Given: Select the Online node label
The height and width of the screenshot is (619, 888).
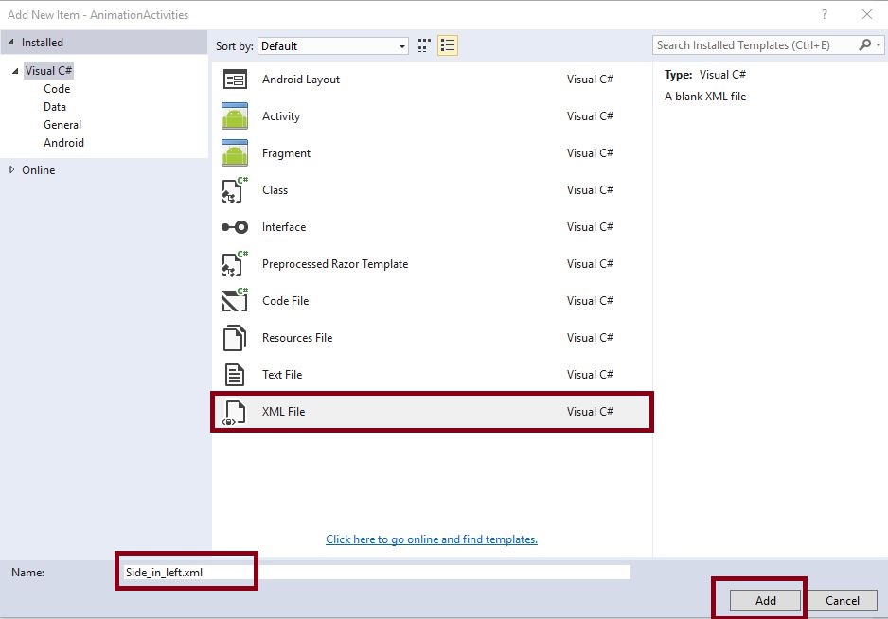Looking at the screenshot, I should [39, 170].
